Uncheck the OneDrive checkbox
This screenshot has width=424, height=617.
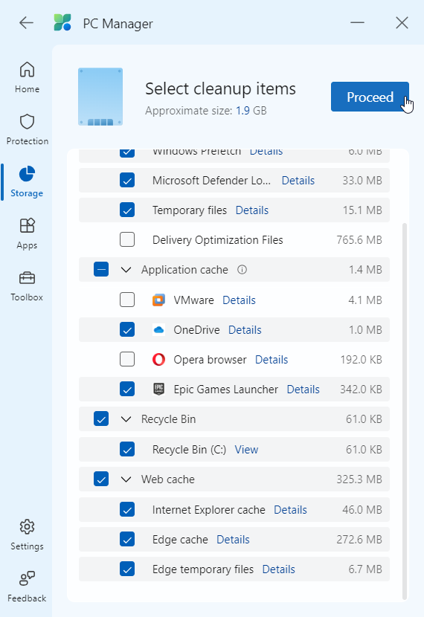point(127,330)
